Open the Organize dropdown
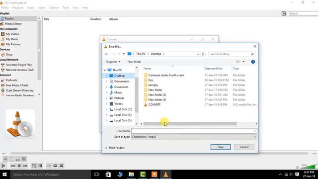 pyautogui.click(x=113, y=62)
